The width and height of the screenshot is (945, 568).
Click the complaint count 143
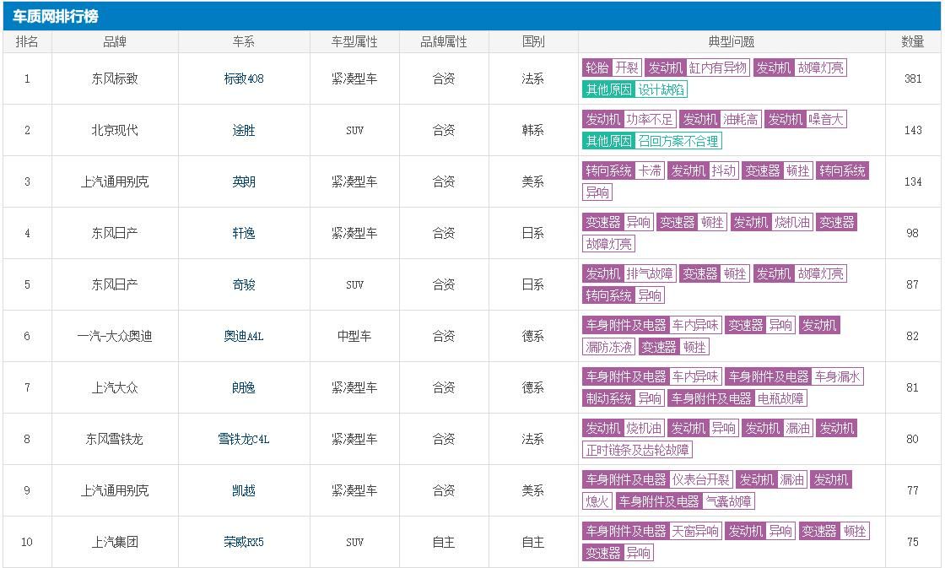pos(912,130)
